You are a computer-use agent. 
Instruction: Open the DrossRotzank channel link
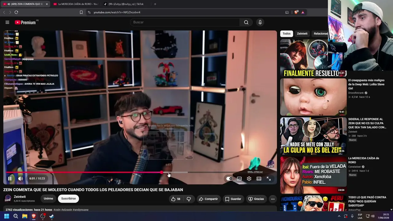tap(356, 93)
